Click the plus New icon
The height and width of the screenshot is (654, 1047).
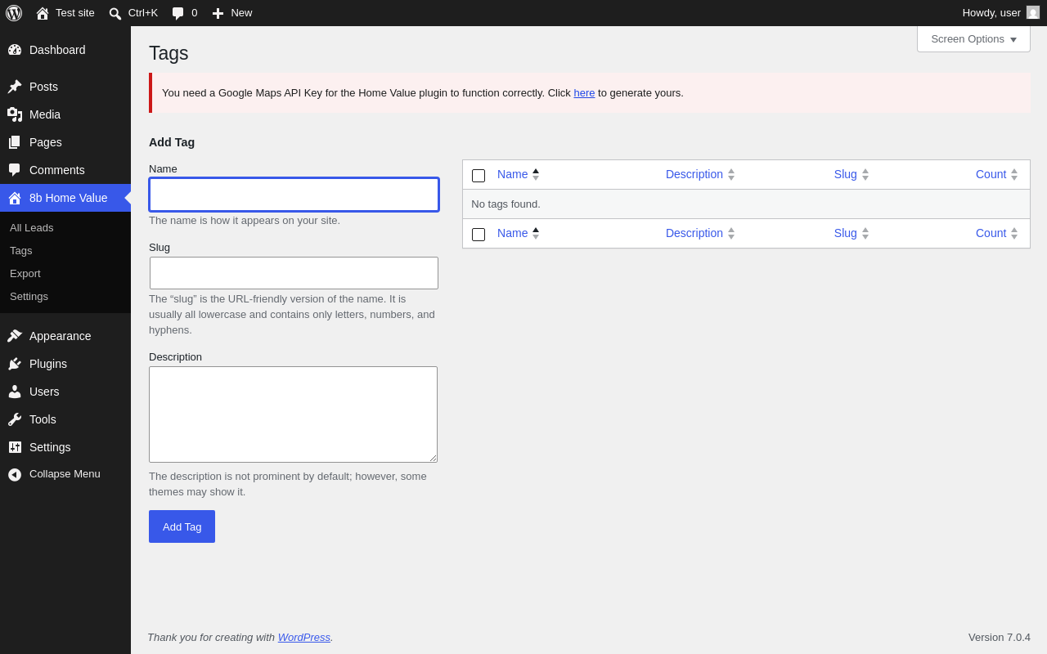click(x=218, y=13)
